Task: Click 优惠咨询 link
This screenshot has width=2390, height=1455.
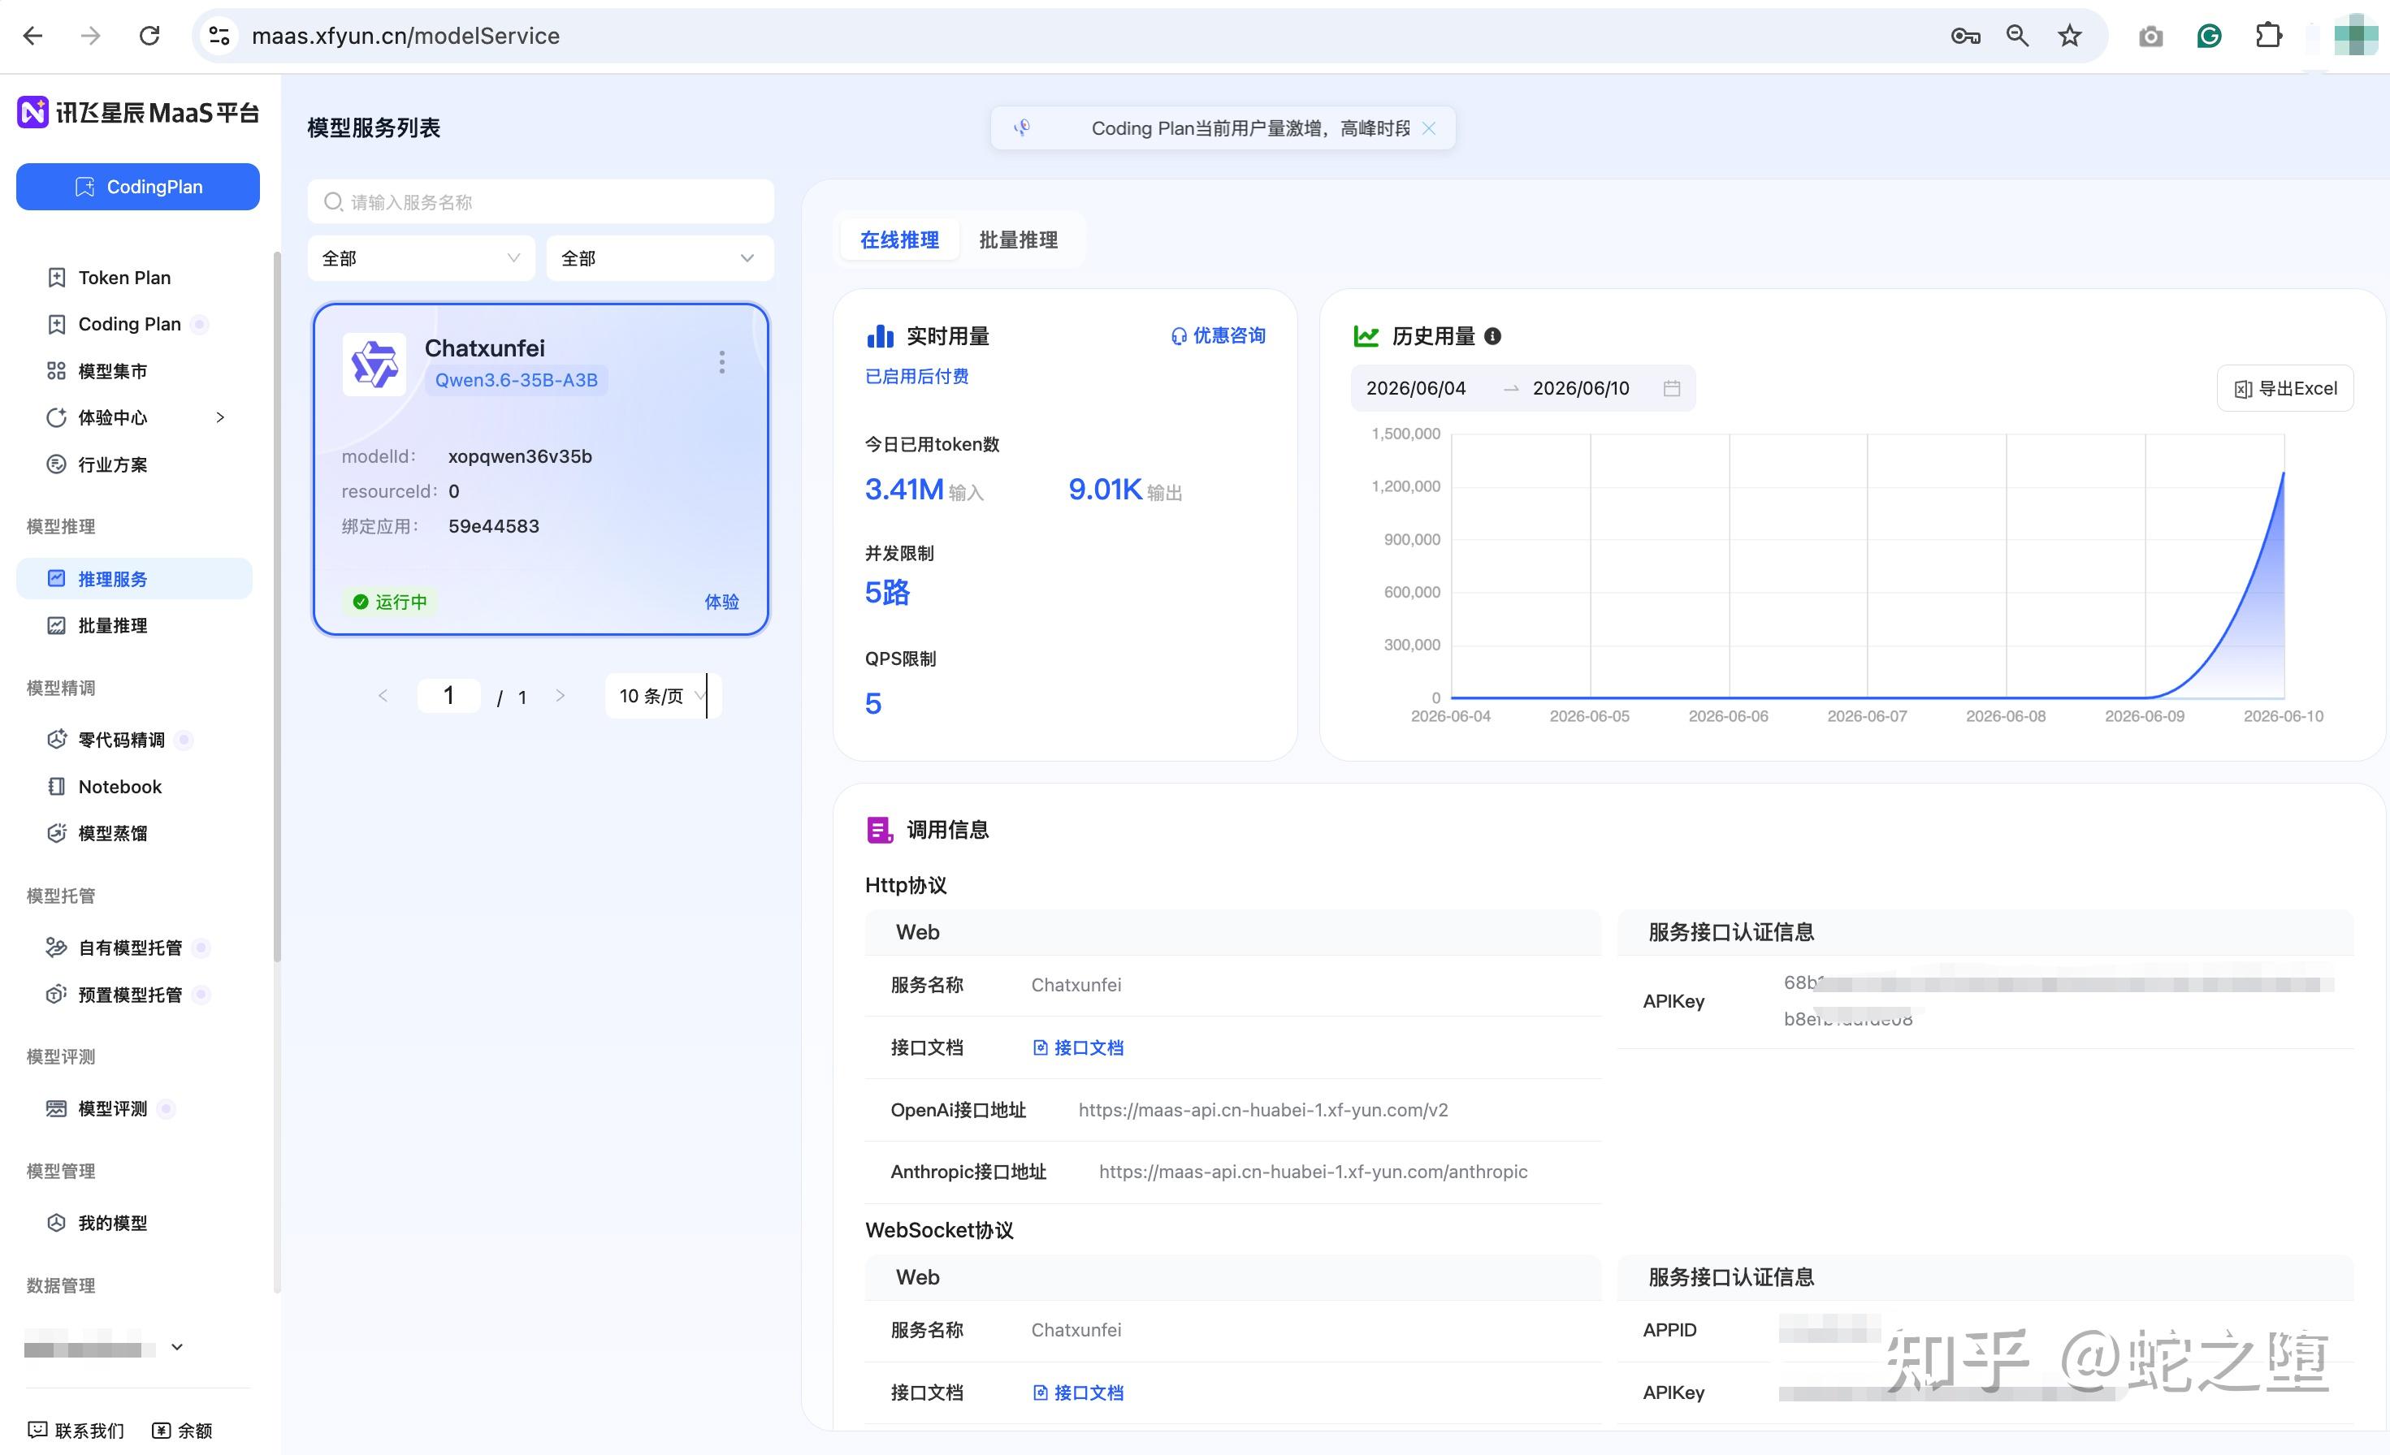Action: pos(1219,335)
